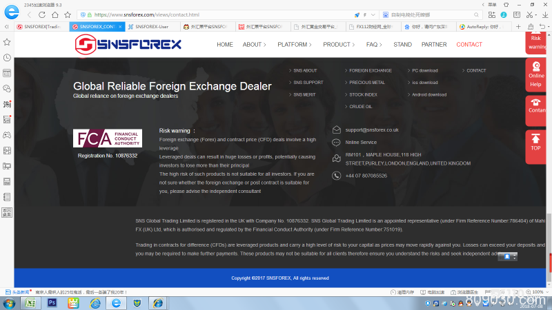Add a new tab with the plus icon
The width and height of the screenshot is (552, 310).
(x=518, y=27)
